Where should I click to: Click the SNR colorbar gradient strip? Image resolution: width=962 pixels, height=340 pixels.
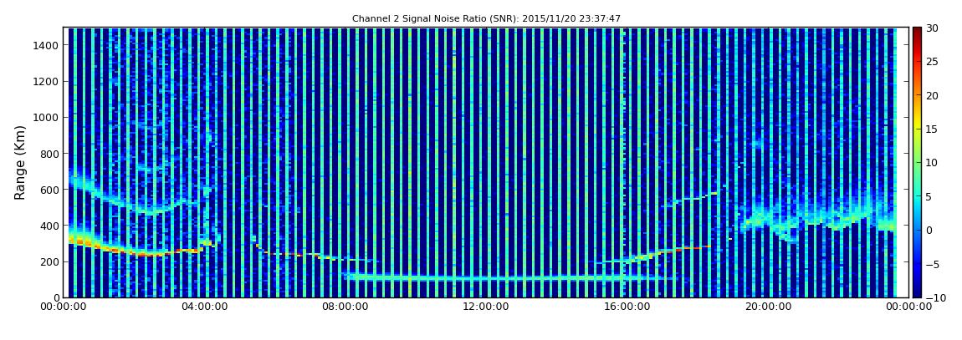[x=917, y=162]
